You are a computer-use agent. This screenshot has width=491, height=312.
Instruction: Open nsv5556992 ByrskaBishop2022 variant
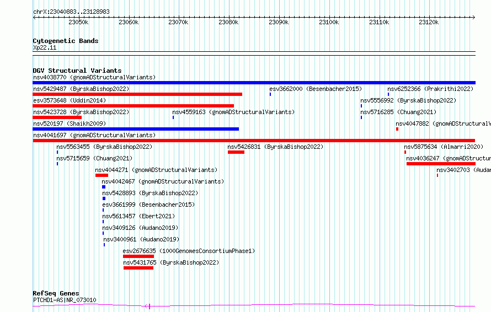click(x=408, y=100)
